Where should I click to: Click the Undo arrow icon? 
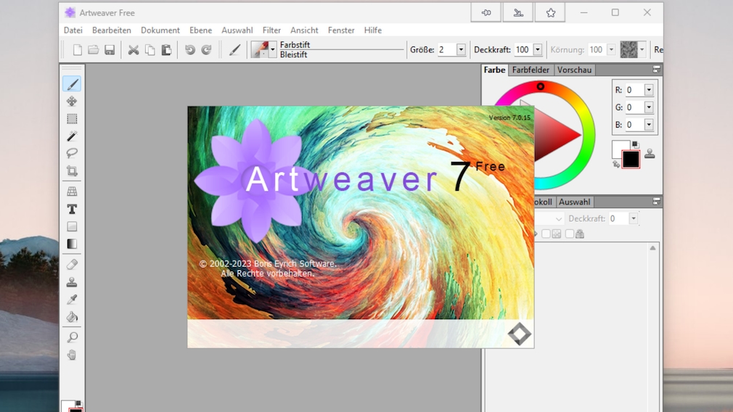189,50
